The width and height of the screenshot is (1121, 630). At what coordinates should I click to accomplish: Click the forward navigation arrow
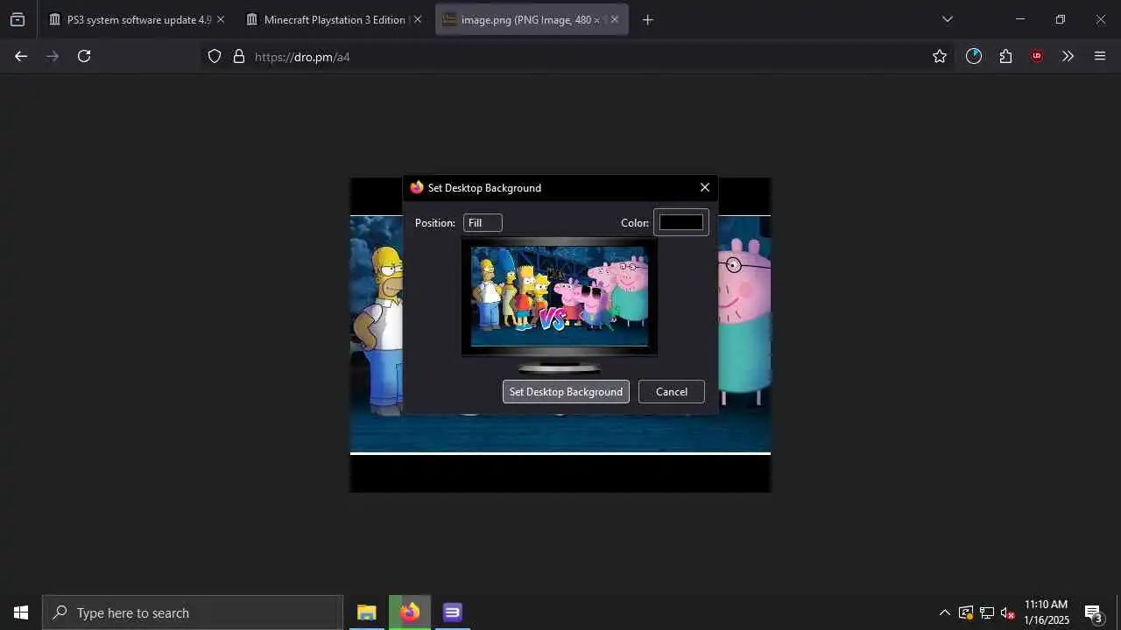click(53, 56)
